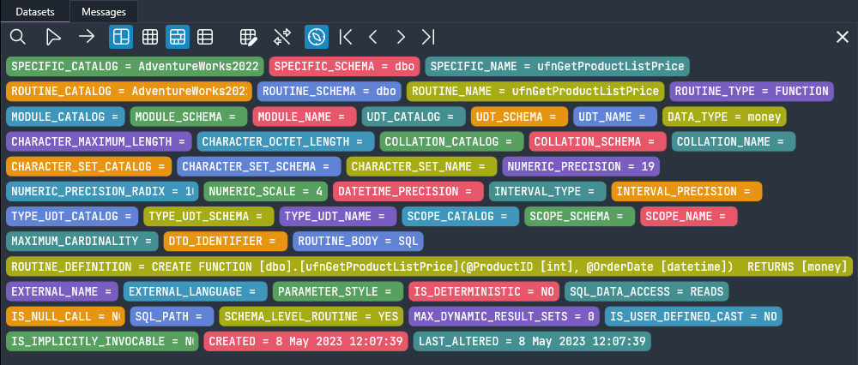Click the edit grid pencil icon
The height and width of the screenshot is (365, 858).
click(x=249, y=36)
